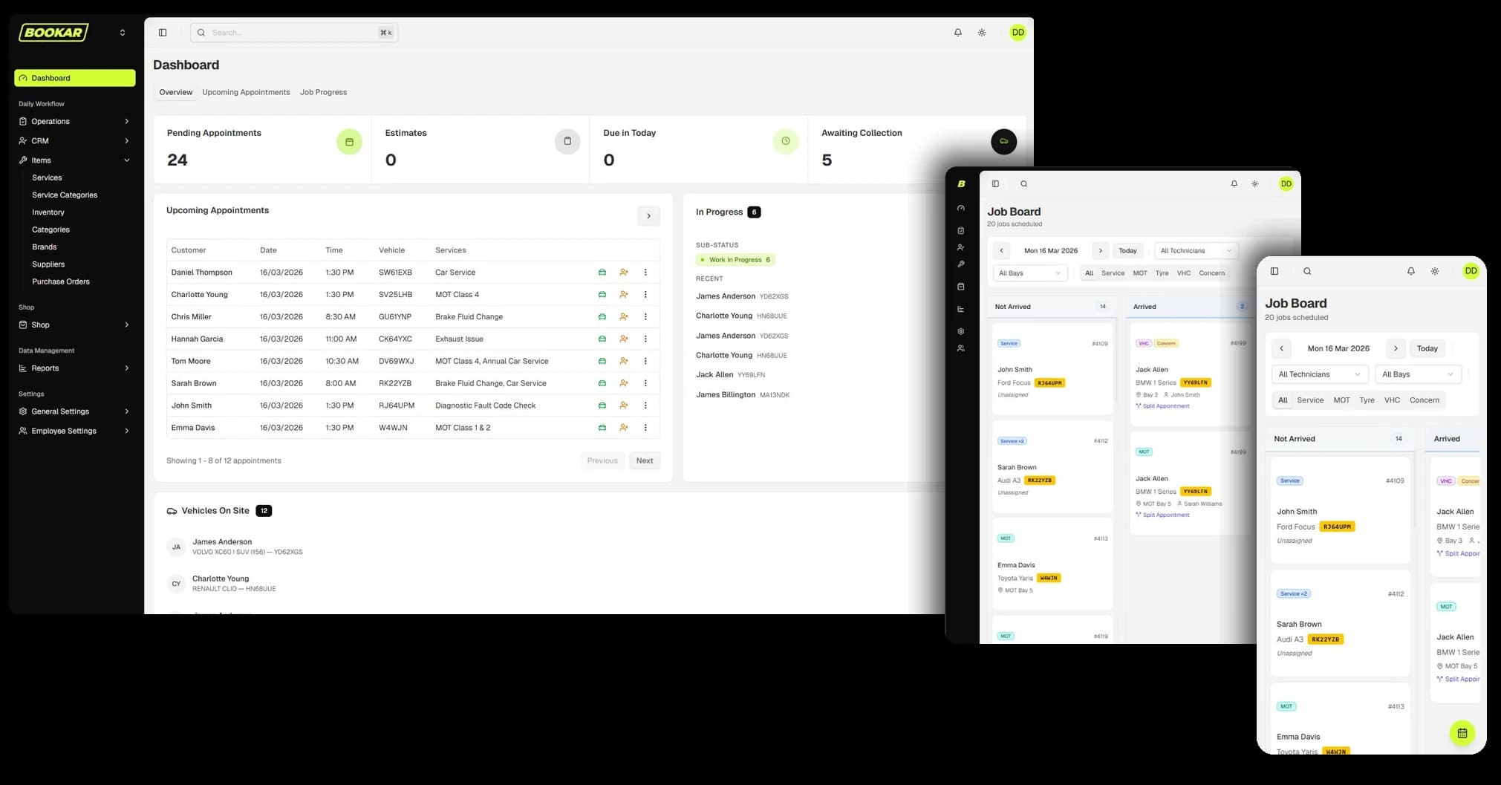The width and height of the screenshot is (1501, 785).
Task: Filter Job Board by the MOT chip
Action: (1341, 400)
